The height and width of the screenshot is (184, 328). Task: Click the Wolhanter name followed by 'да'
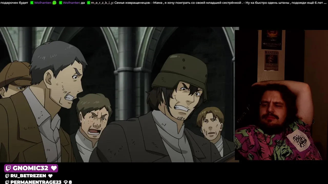point(71,3)
